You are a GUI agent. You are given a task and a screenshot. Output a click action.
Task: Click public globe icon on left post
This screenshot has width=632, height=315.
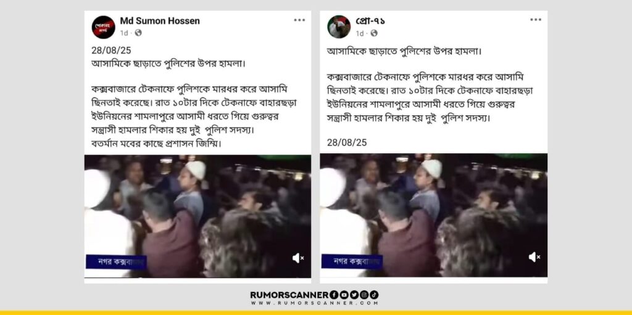pyautogui.click(x=138, y=33)
